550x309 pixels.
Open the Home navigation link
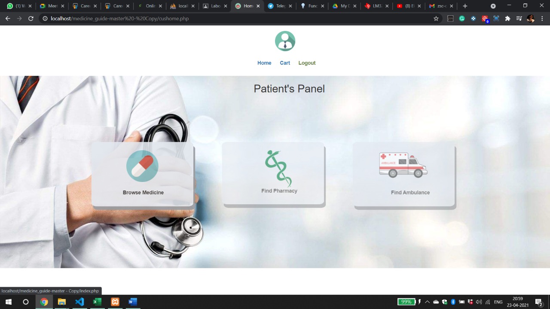coord(264,63)
